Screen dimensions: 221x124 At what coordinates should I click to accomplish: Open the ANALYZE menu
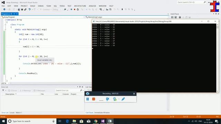click(x=92, y=6)
